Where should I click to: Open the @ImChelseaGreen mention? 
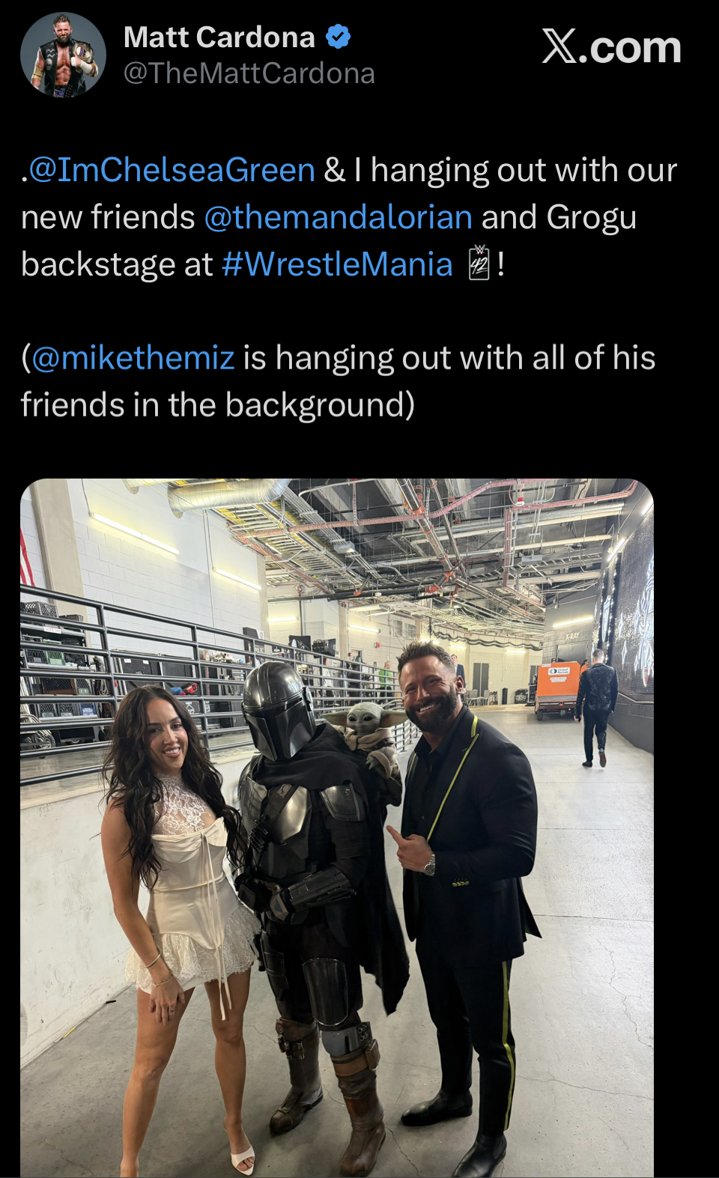(x=172, y=170)
